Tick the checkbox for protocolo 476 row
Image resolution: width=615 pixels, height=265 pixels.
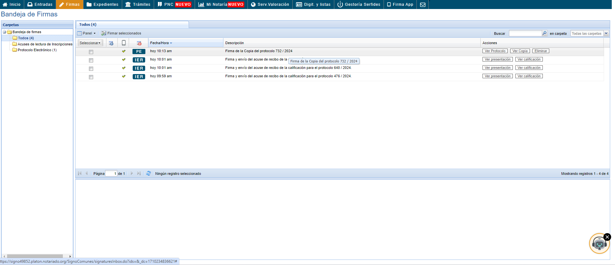coord(91,77)
